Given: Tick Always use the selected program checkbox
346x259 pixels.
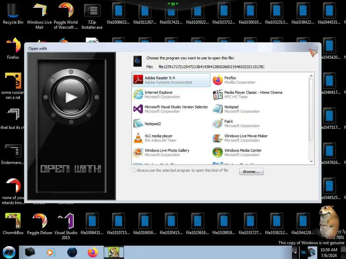Looking at the screenshot, I should tap(133, 170).
